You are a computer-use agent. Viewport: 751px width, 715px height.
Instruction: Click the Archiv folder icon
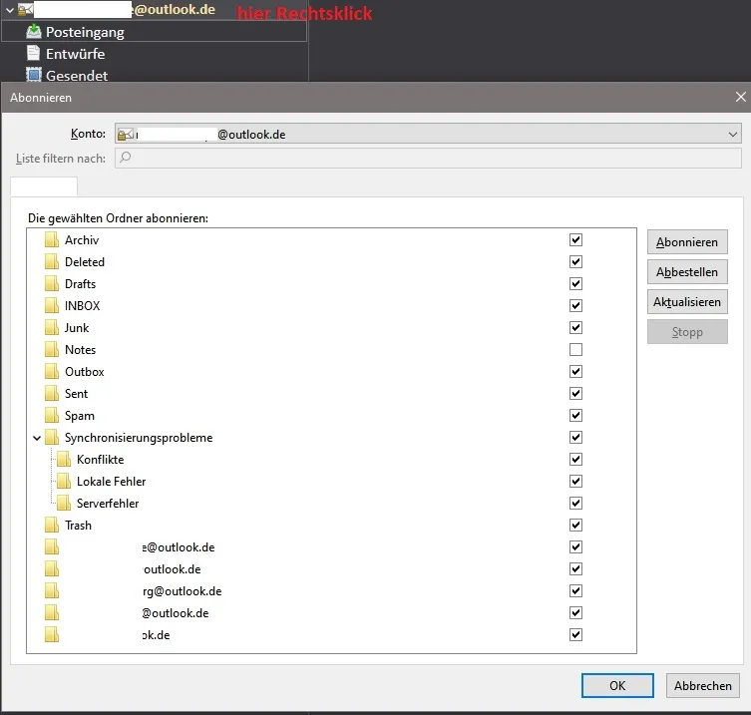pos(52,240)
